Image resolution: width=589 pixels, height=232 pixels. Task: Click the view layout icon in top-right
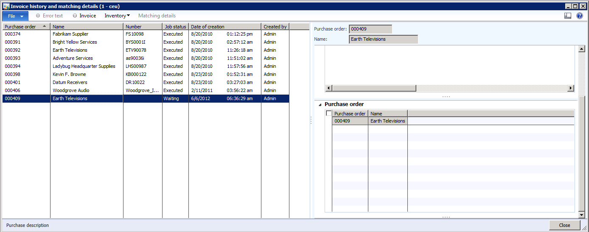point(568,16)
